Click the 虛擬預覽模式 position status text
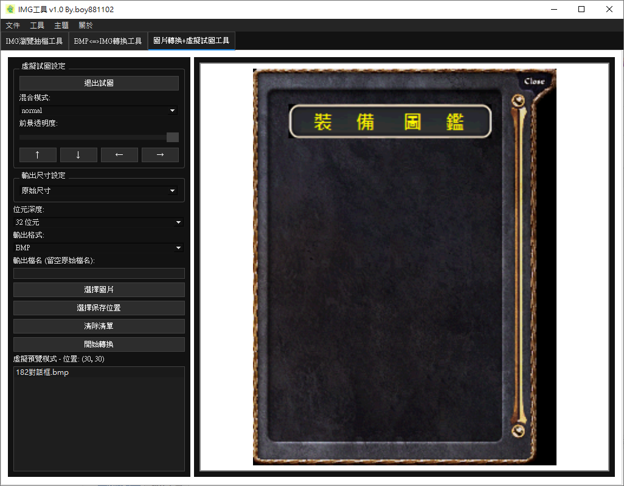Viewport: 624px width, 486px height. click(59, 359)
